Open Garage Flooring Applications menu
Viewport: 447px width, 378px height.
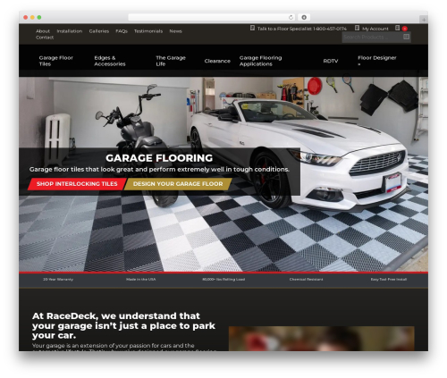coord(260,61)
